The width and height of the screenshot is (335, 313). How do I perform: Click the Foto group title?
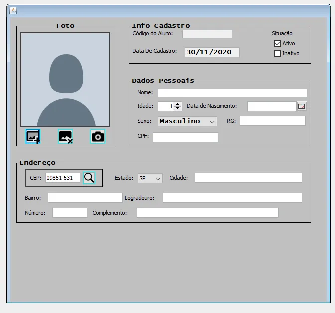tap(65, 26)
